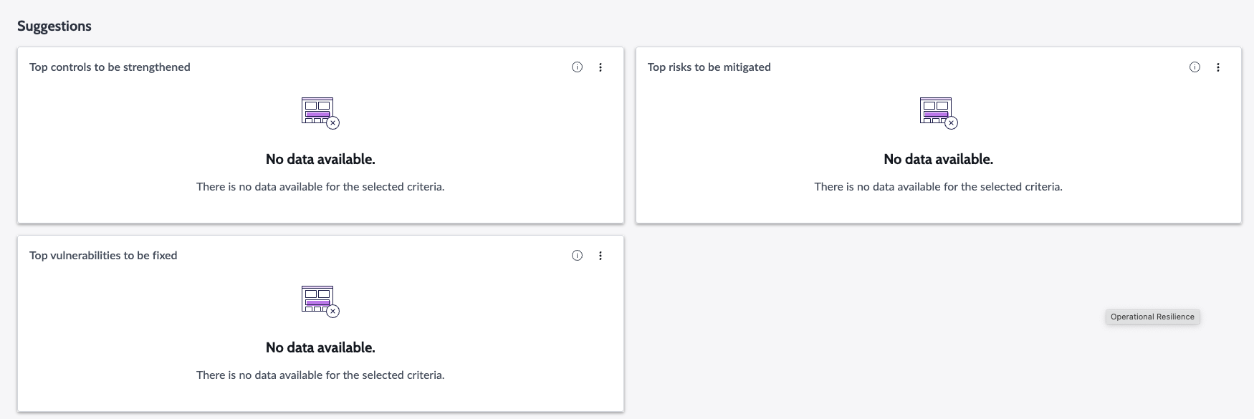Click the Top controls to be strengthened title
The width and height of the screenshot is (1254, 419).
click(x=110, y=67)
